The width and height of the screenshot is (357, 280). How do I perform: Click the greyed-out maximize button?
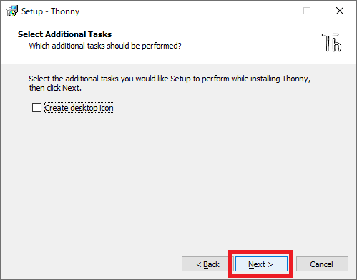tap(307, 11)
